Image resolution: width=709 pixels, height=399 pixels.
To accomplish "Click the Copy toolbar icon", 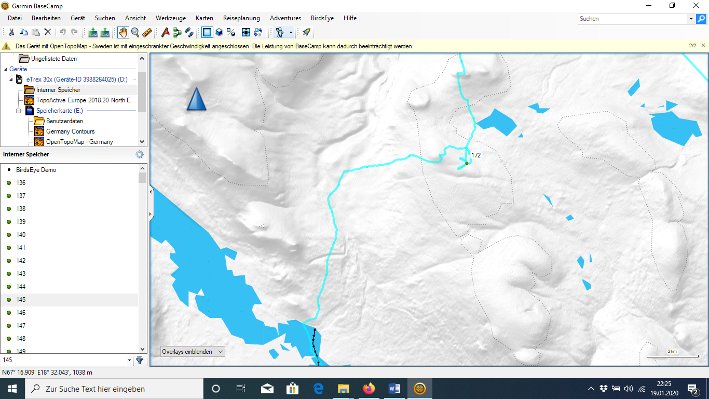I will [23, 32].
